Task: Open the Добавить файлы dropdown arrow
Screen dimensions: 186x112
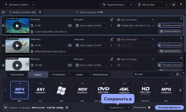Action: [33, 5]
